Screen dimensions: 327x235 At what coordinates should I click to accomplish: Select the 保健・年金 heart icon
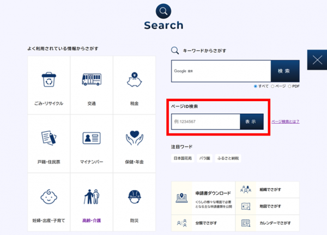point(134,139)
